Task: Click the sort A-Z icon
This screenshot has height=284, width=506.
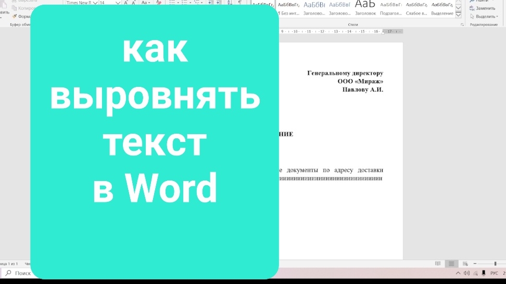Action: [230, 3]
